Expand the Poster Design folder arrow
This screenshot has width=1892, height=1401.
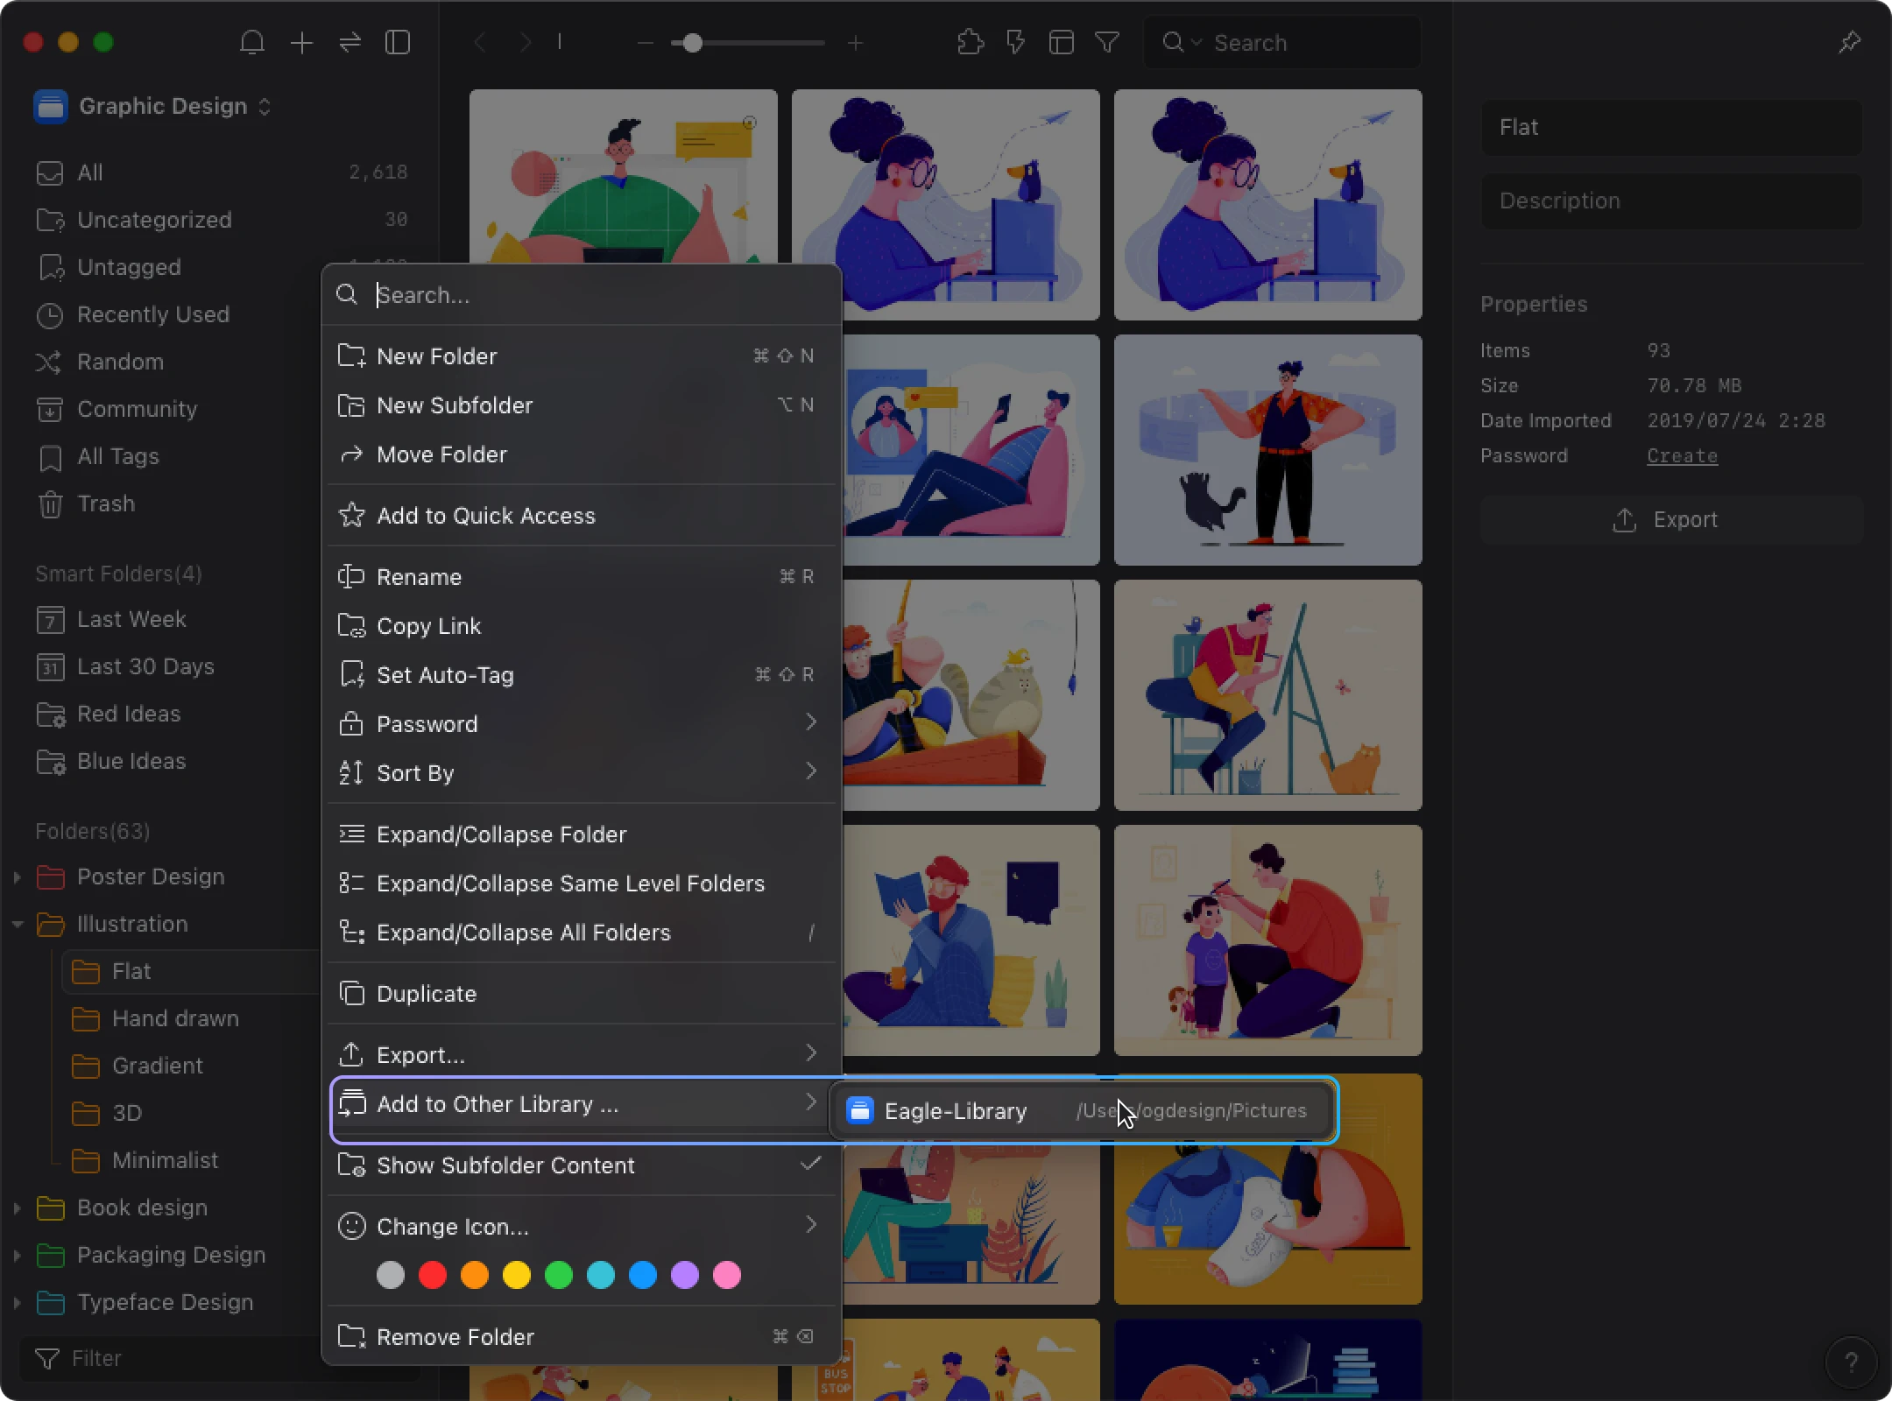pos(17,877)
